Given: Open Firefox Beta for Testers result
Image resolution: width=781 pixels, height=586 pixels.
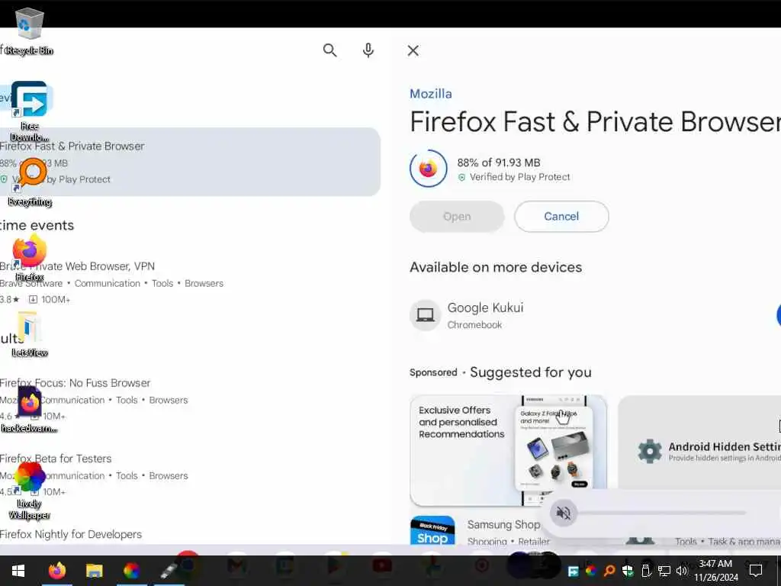Looking at the screenshot, I should tap(95, 475).
